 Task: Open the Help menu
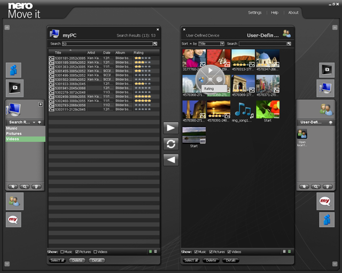tap(275, 13)
